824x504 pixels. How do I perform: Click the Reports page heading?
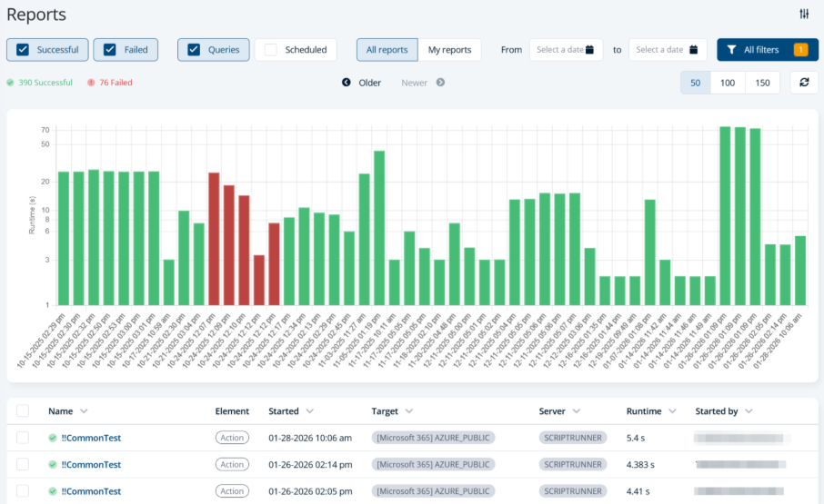[36, 15]
